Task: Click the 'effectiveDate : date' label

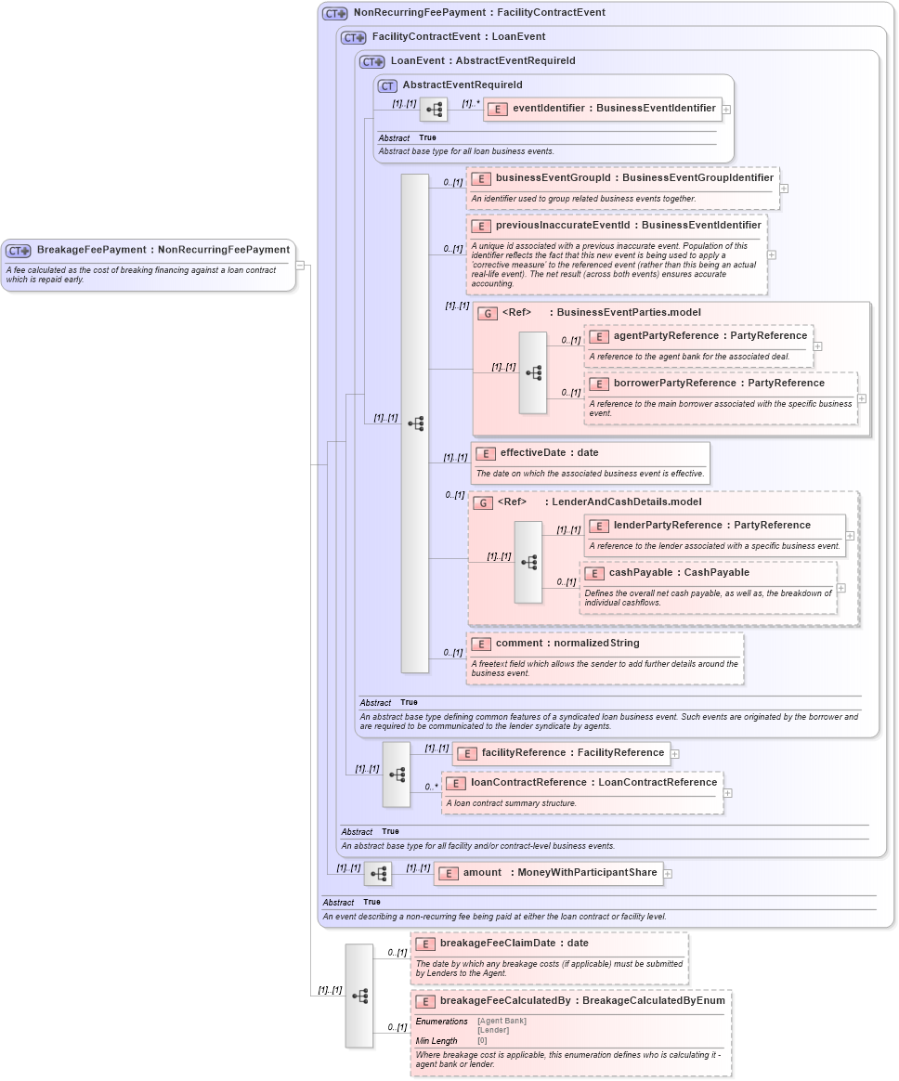Action: [x=550, y=453]
